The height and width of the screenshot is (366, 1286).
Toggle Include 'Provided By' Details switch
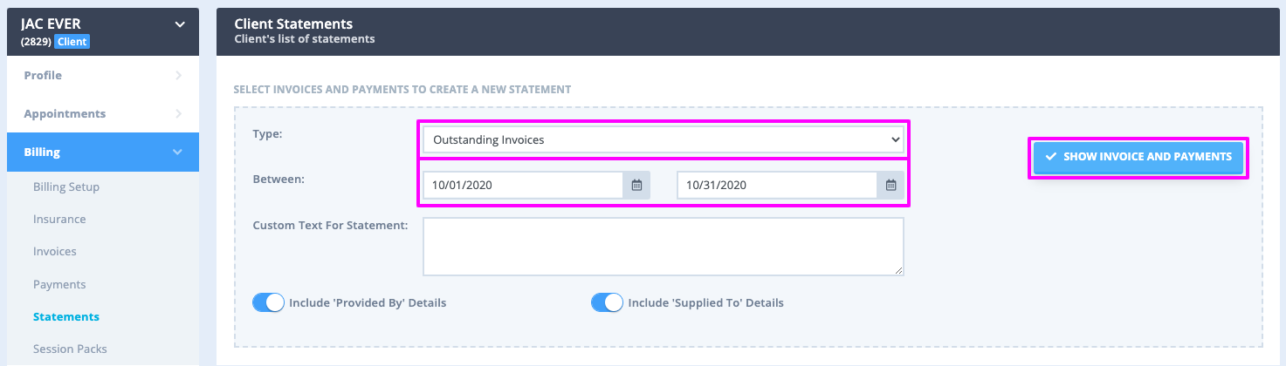[x=268, y=302]
